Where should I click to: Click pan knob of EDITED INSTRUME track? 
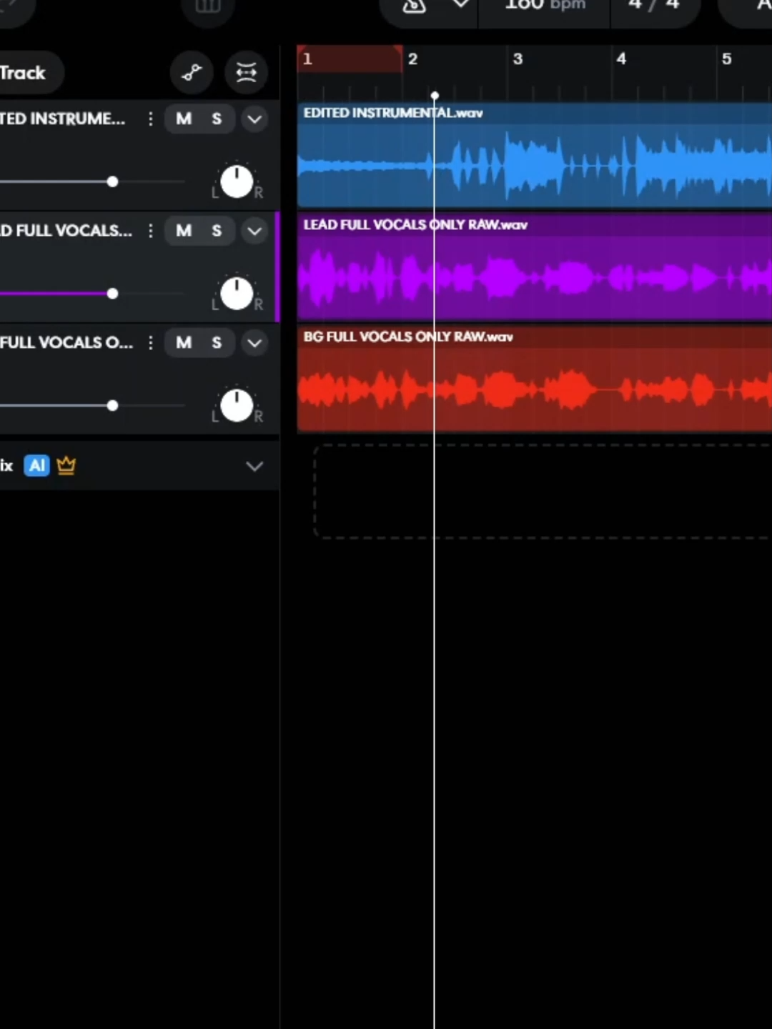237,182
